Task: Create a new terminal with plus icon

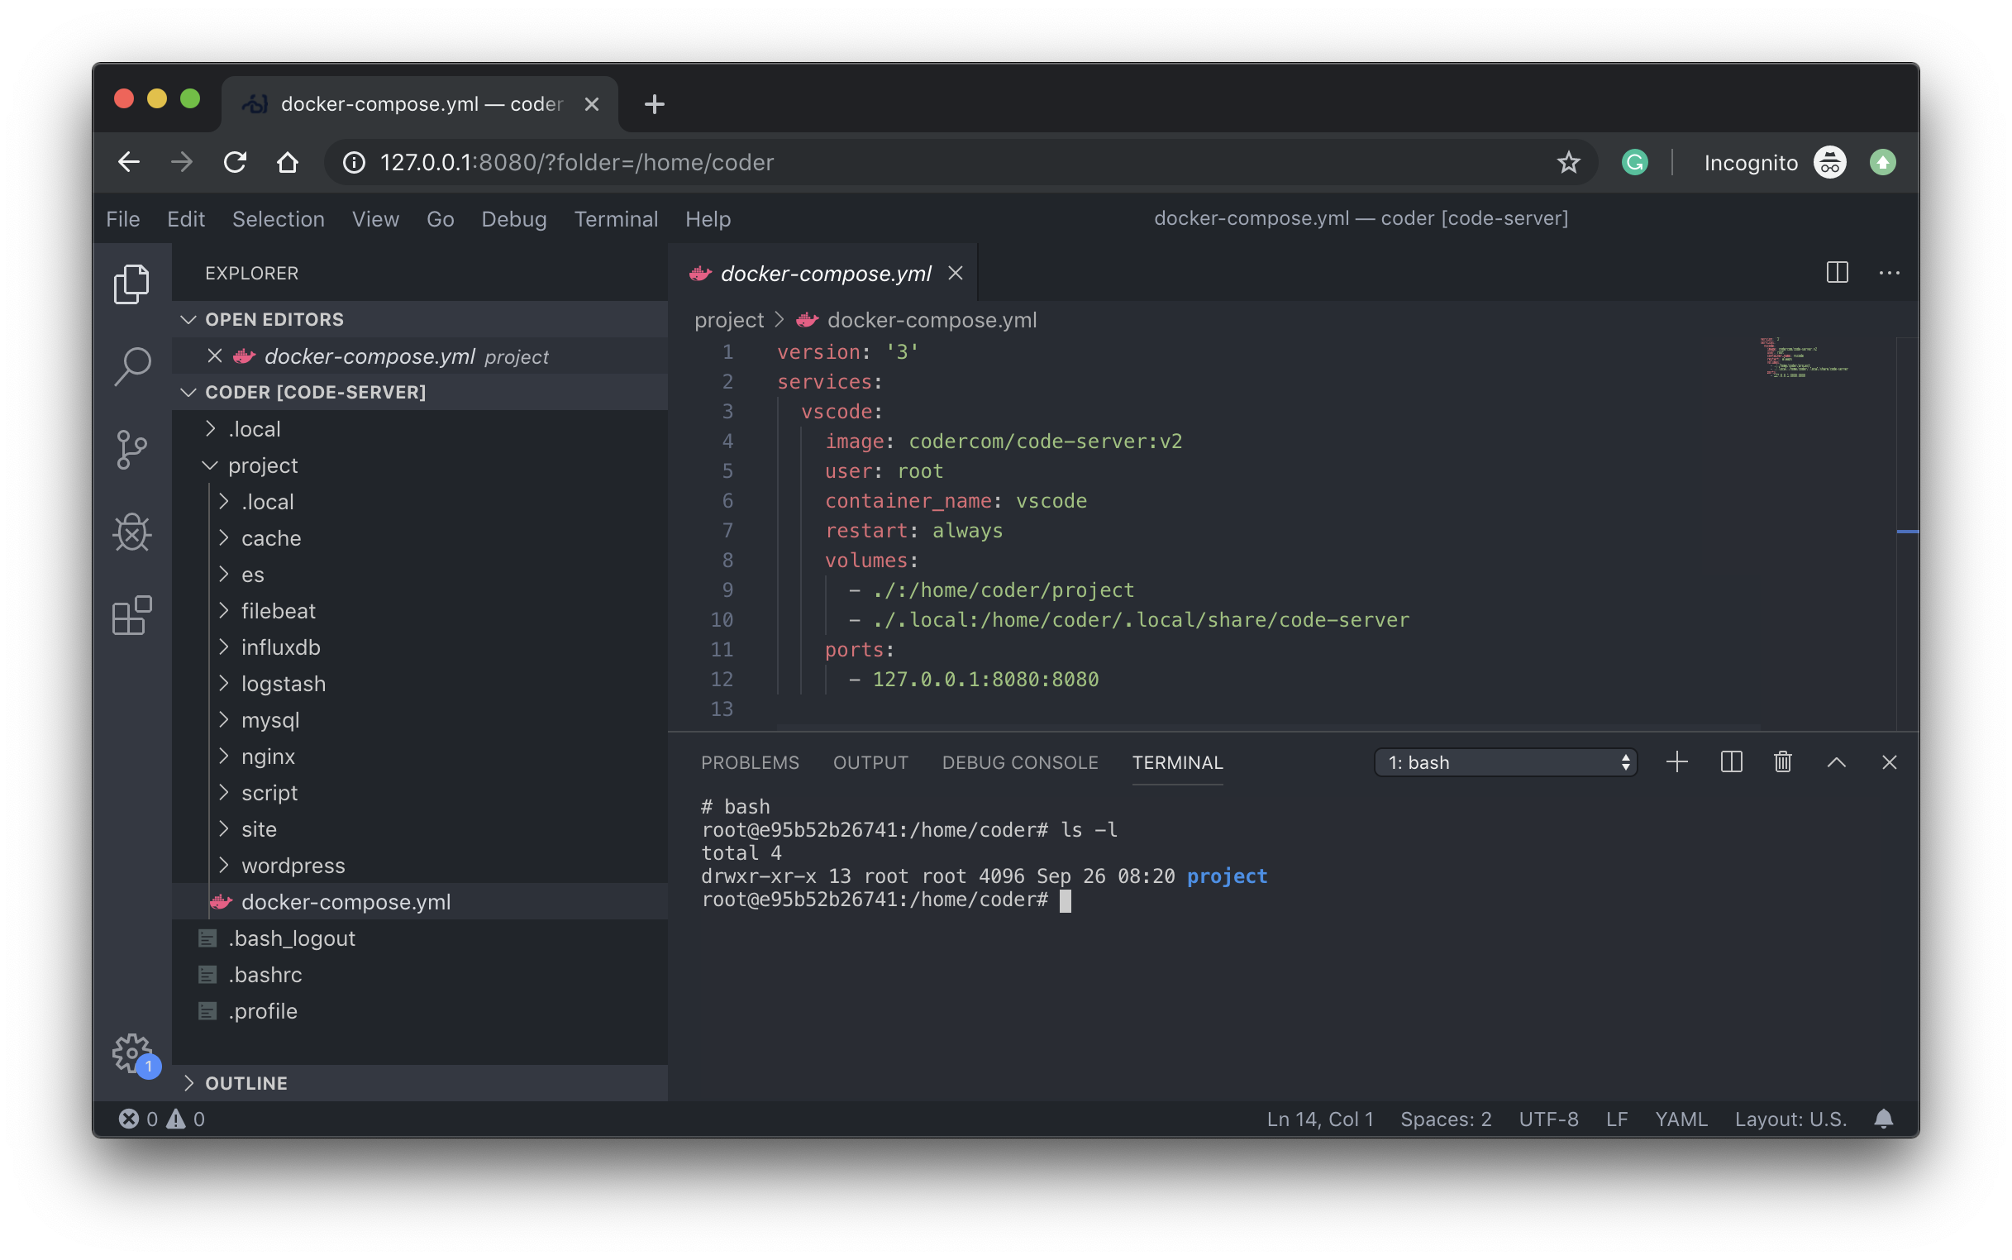Action: point(1676,761)
